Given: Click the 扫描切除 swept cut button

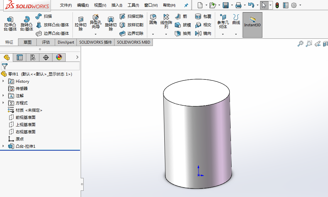Looking at the screenshot, I should click(132, 16).
